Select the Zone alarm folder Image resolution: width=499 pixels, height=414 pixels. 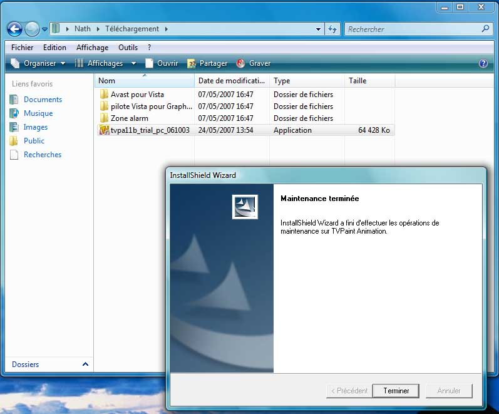pos(130,118)
